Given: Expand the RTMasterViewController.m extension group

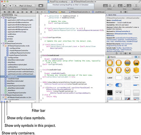Looking at the screenshot, I should [3, 98].
